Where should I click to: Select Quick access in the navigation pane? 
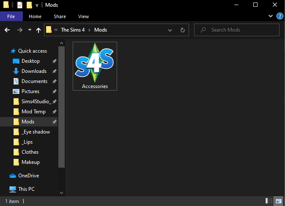[x=33, y=51]
